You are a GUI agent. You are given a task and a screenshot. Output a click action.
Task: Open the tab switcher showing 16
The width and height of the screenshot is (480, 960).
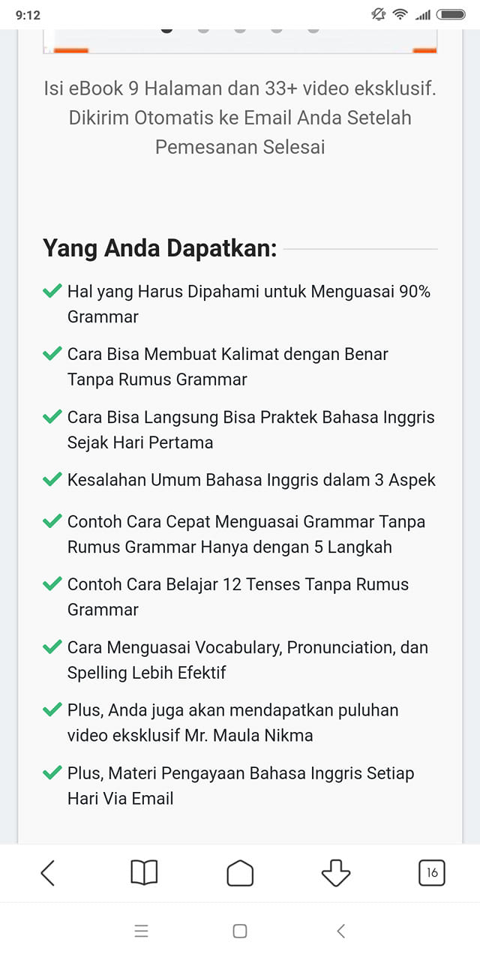tap(431, 873)
